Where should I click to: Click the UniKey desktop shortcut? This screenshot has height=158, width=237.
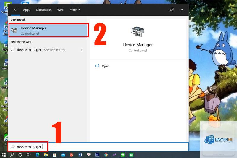click(5, 104)
